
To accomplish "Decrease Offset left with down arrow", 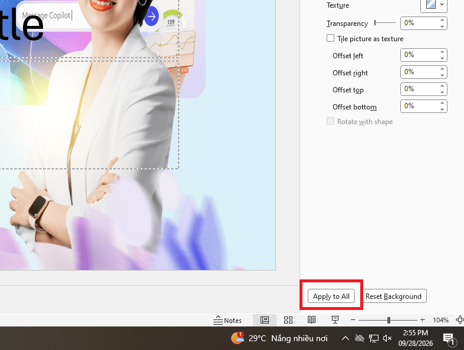I will point(442,58).
